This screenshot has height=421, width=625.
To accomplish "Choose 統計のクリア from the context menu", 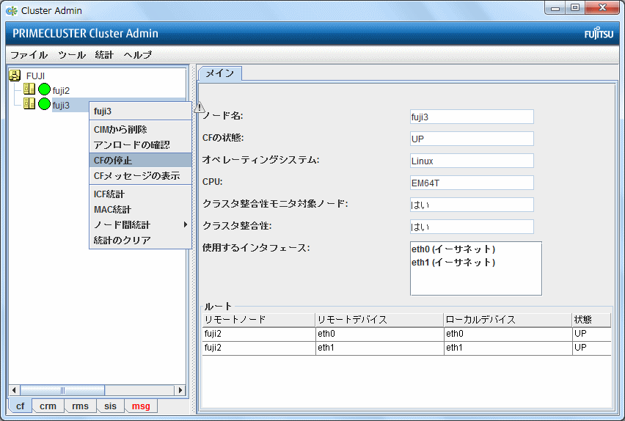I will click(140, 240).
